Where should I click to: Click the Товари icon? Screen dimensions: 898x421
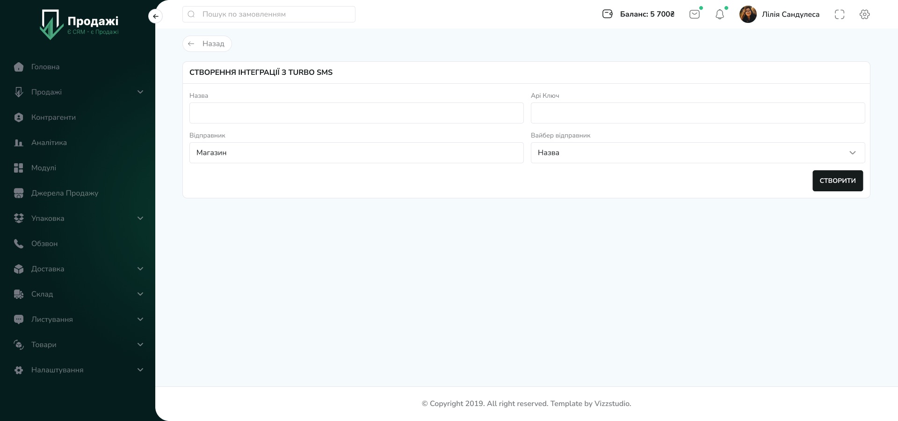click(19, 345)
